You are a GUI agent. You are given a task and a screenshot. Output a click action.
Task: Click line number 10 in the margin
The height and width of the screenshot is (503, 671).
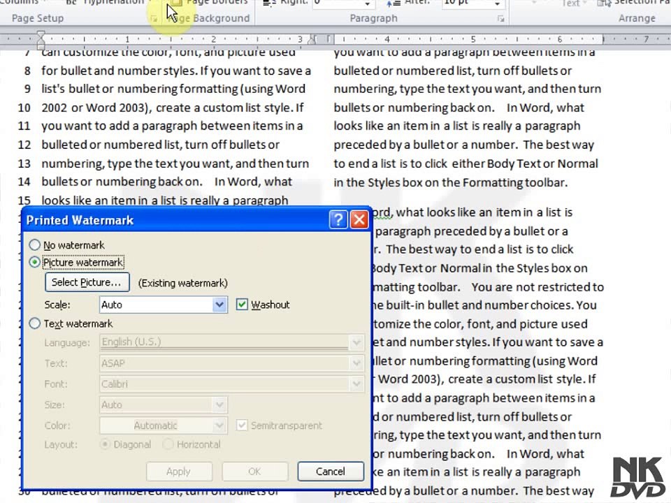point(24,108)
